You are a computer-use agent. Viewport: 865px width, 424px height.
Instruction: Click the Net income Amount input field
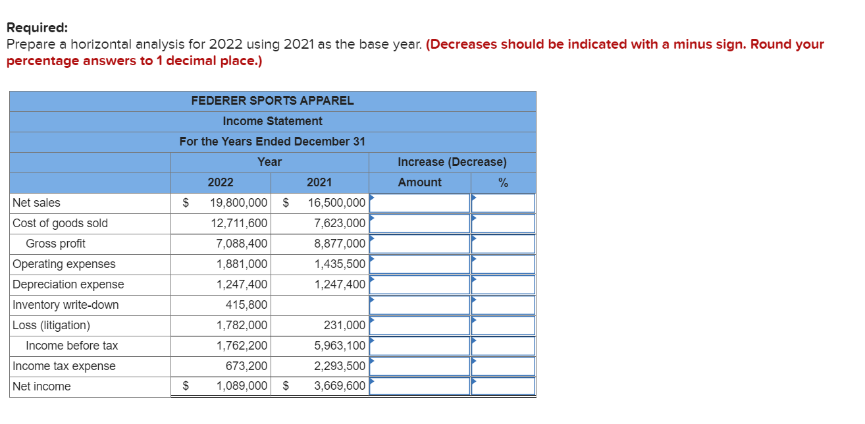click(419, 386)
